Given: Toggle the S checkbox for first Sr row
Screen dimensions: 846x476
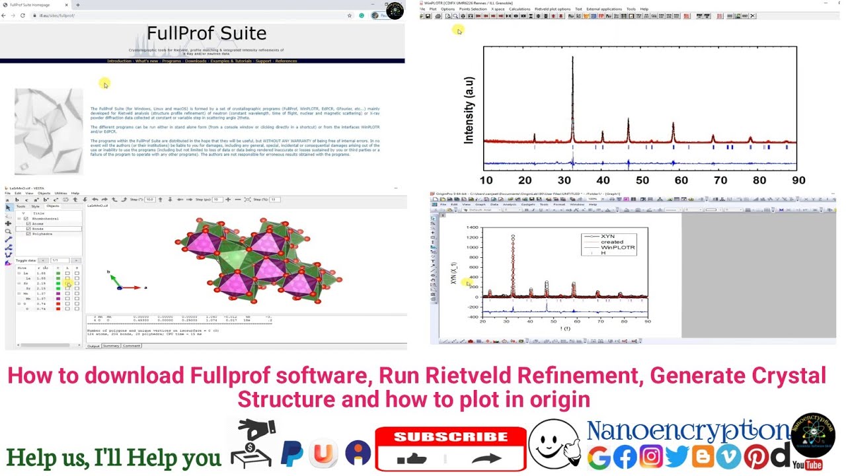Looking at the screenshot, I should (77, 284).
